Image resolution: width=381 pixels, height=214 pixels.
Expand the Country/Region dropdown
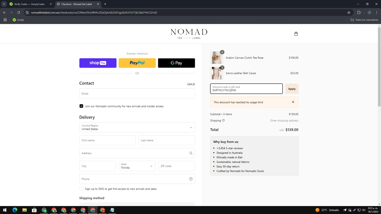[x=137, y=127]
